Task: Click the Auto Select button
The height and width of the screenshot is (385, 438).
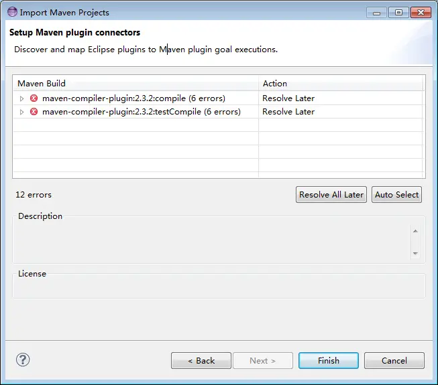Action: tap(396, 195)
